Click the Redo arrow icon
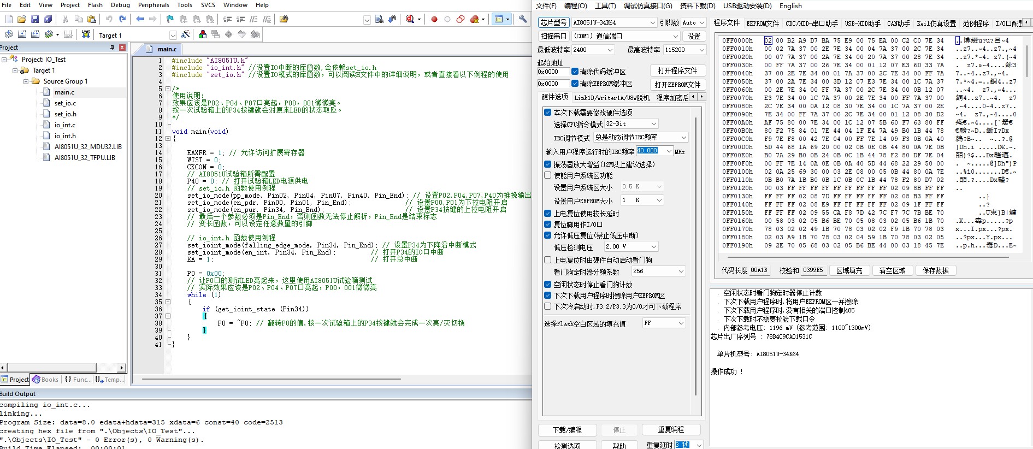Image resolution: width=1033 pixels, height=449 pixels. (122, 19)
